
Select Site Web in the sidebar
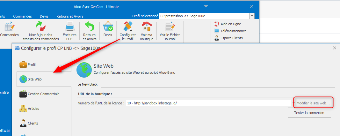tap(44, 79)
